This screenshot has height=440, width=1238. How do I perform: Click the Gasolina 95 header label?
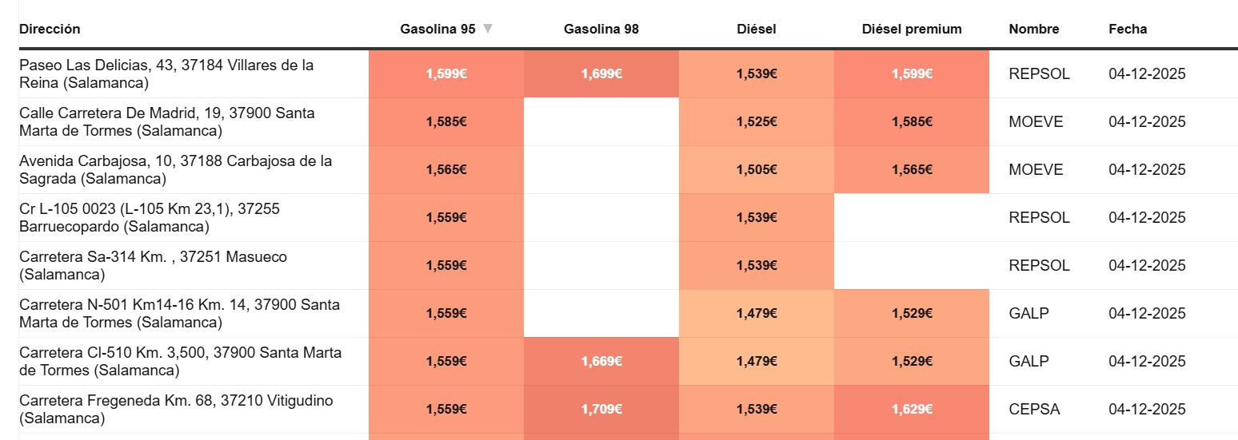point(437,30)
